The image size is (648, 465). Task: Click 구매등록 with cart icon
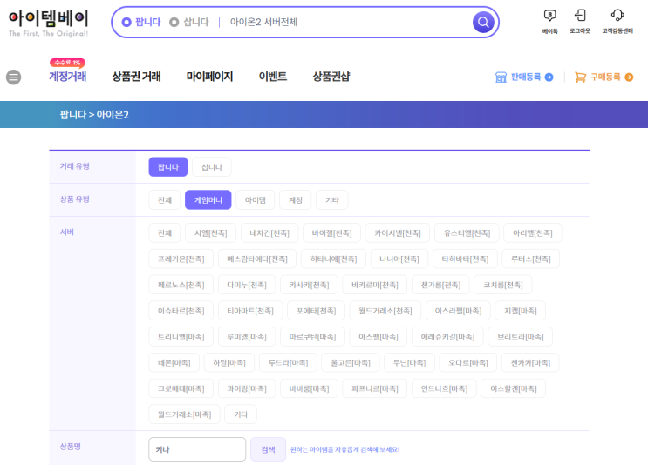pos(604,77)
